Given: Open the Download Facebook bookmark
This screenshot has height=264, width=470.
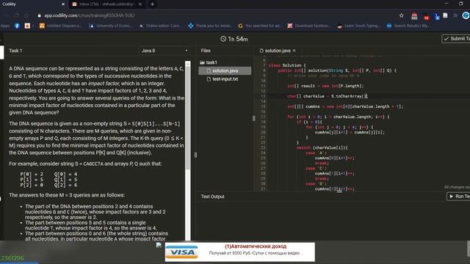Looking at the screenshot, I should point(309,26).
